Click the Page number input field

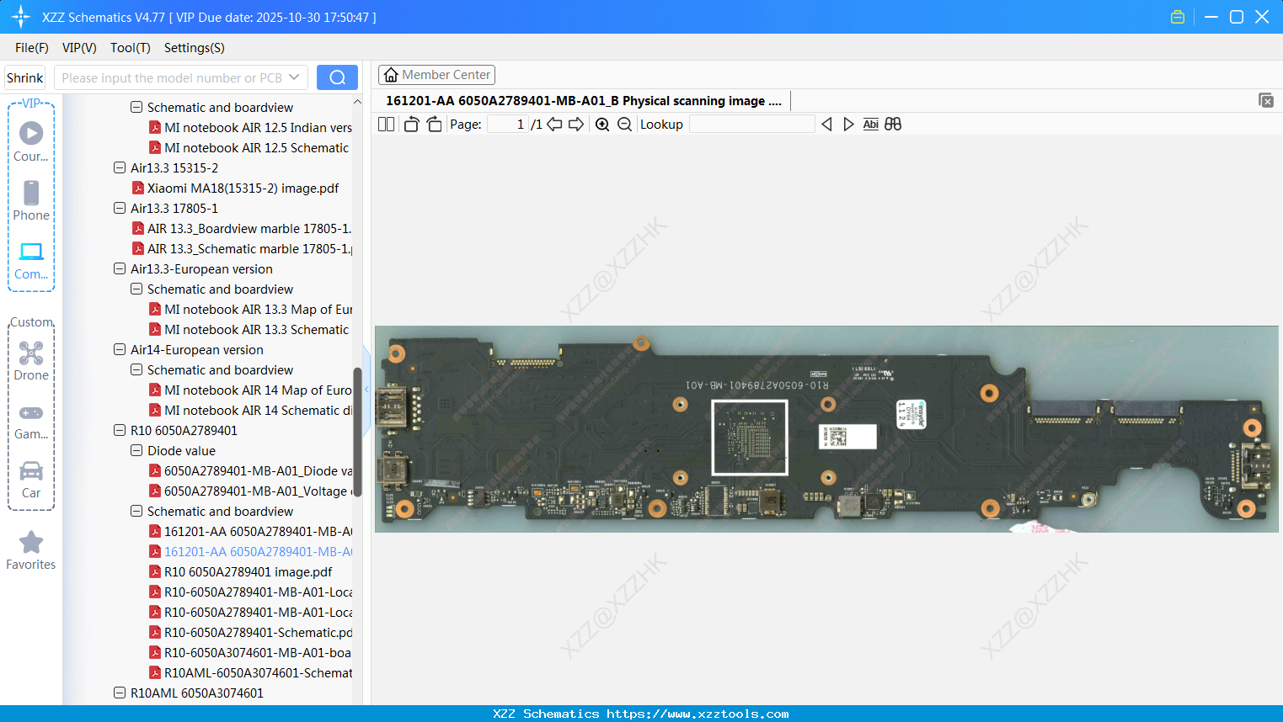pos(508,125)
